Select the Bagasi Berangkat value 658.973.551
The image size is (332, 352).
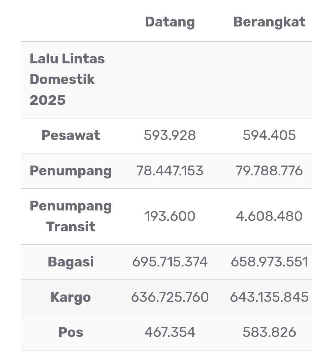click(x=269, y=262)
